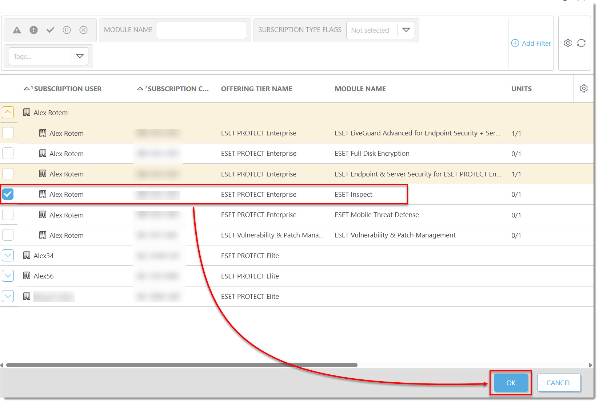Refresh the subscription list

coord(581,43)
